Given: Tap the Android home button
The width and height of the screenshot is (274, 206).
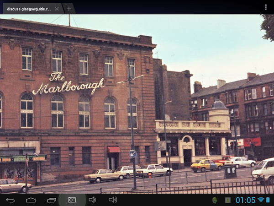Looking at the screenshot, I should click(31, 200).
